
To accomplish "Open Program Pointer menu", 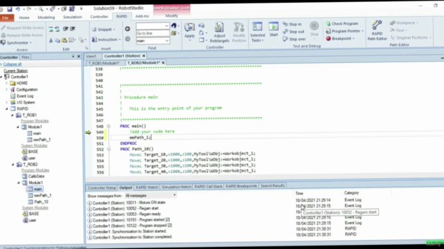I will coord(345,30).
